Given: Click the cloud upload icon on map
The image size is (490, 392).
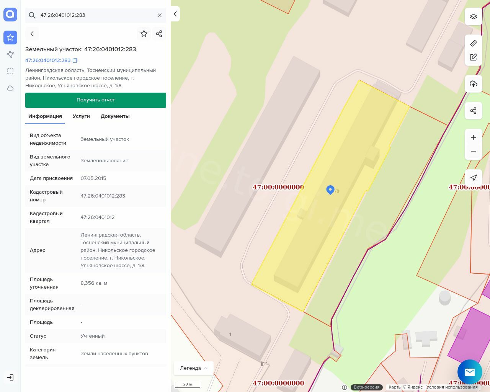Looking at the screenshot, I should tap(473, 84).
